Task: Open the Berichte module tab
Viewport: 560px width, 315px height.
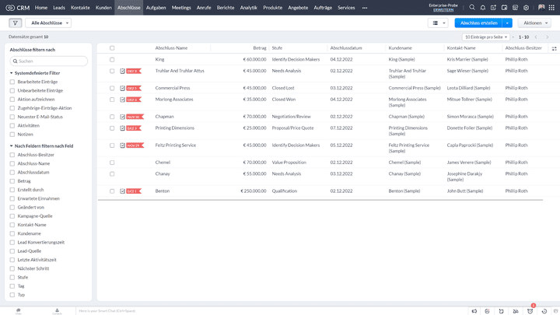Action: 226,7
